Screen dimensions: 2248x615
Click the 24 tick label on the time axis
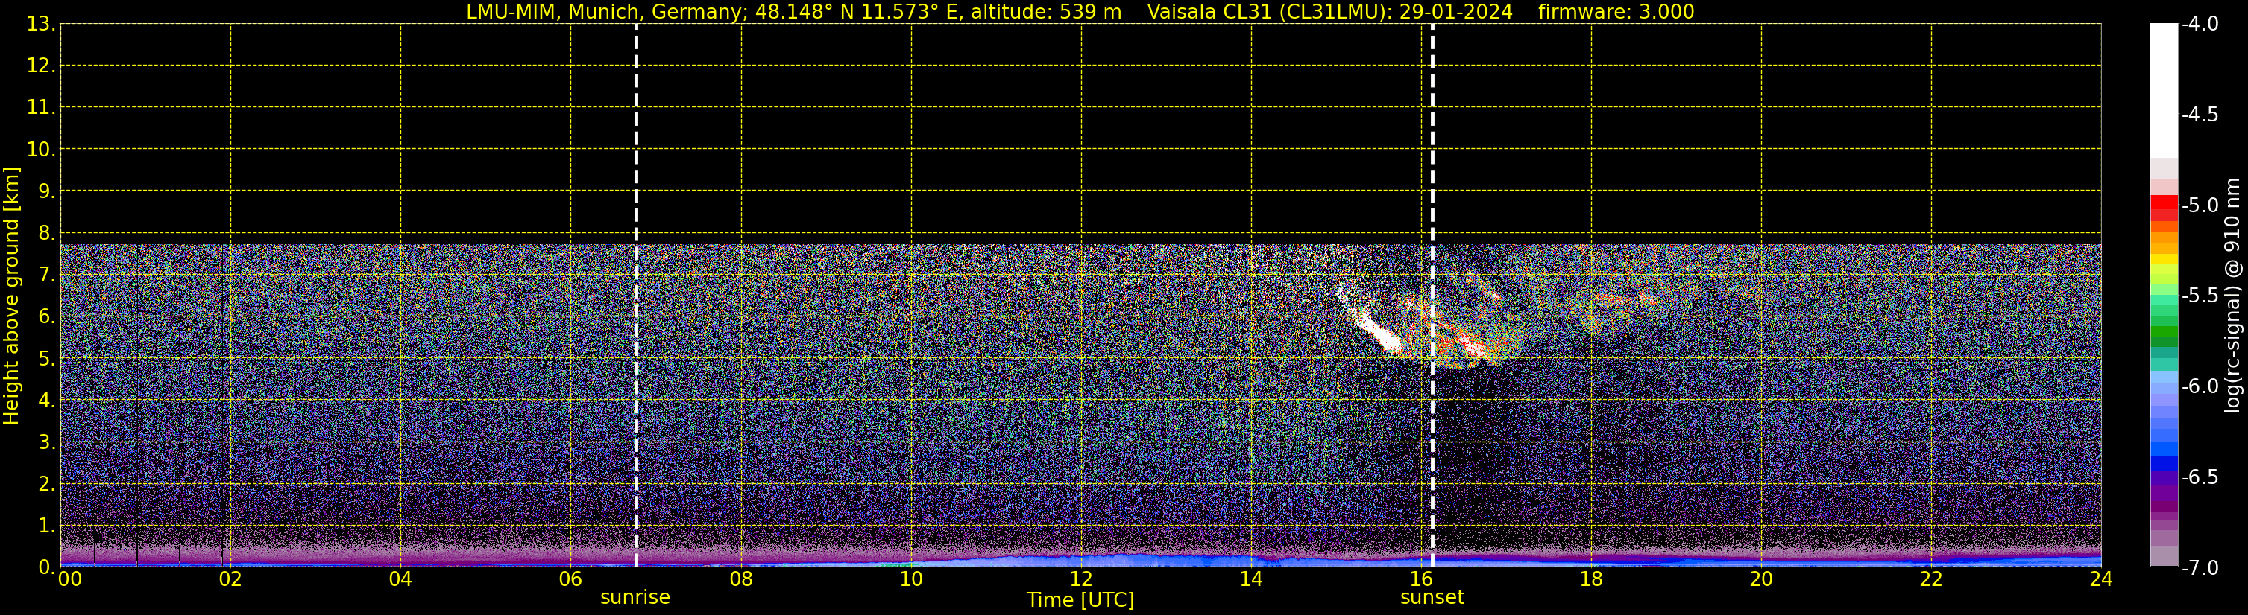click(x=2100, y=579)
